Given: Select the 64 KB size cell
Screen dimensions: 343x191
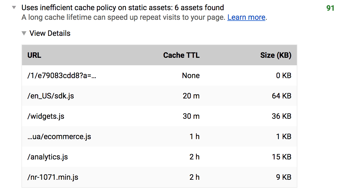Looking at the screenshot, I should 281,96.
